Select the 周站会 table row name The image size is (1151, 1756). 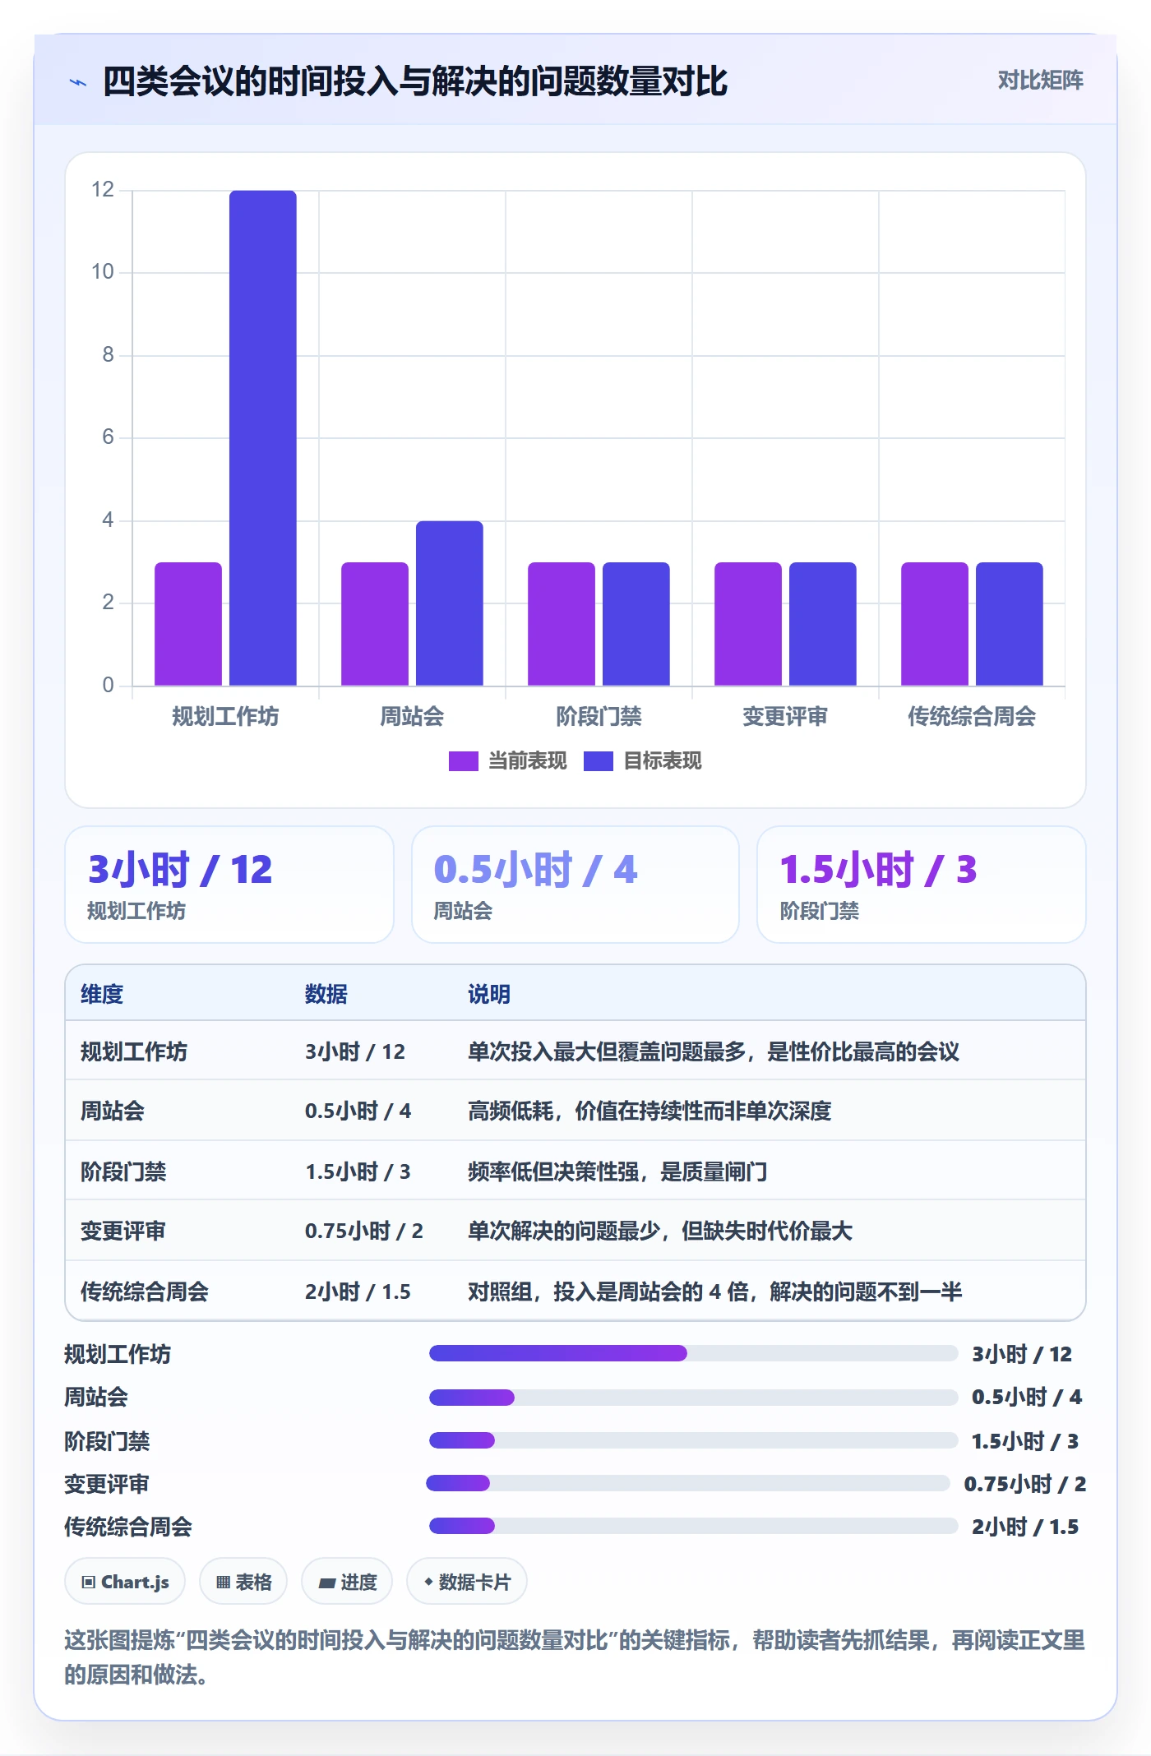(112, 1111)
